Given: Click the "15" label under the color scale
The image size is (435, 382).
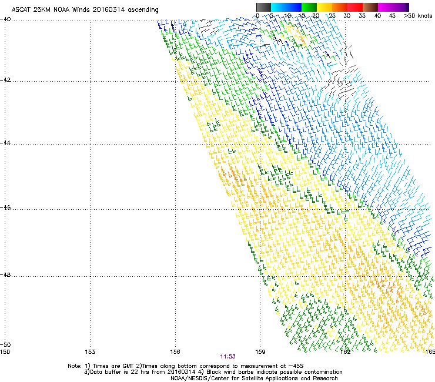Looking at the screenshot, I should coord(302,16).
